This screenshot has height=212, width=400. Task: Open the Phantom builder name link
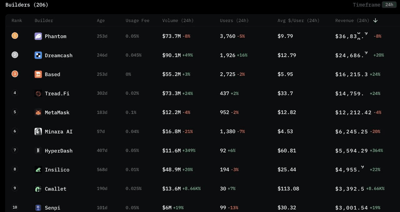[56, 36]
